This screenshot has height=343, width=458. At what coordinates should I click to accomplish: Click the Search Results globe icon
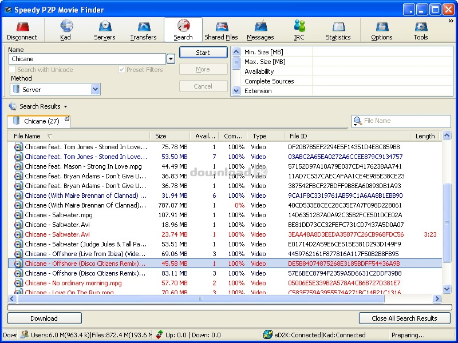pos(13,106)
